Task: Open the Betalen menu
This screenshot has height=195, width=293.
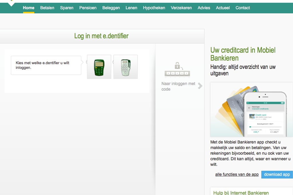Action: (47, 8)
